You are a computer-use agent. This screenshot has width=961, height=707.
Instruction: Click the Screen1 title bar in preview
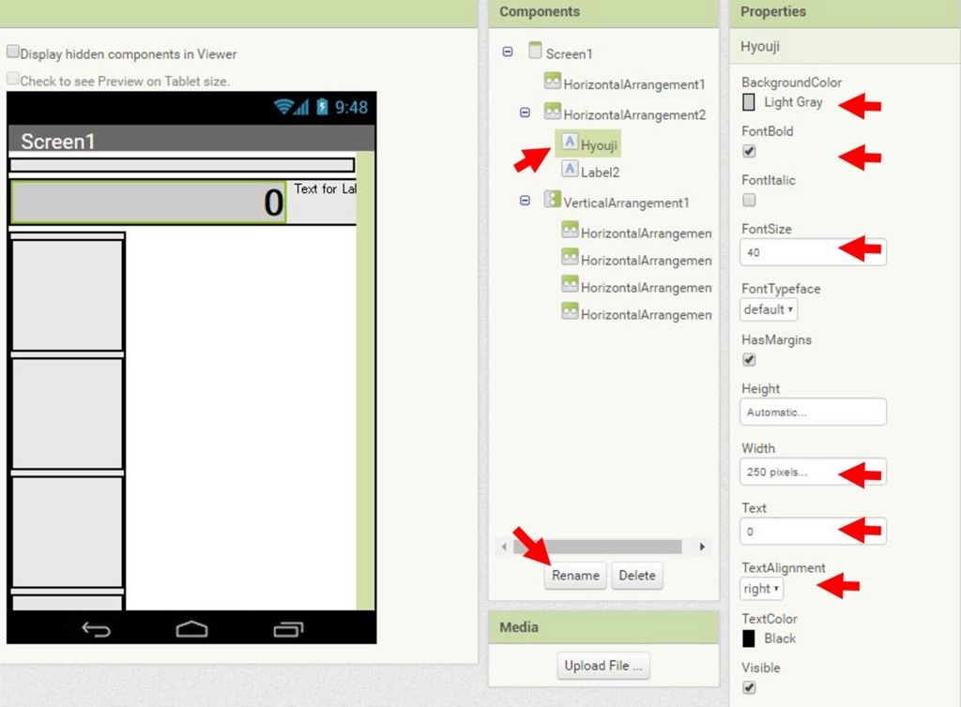pos(191,139)
